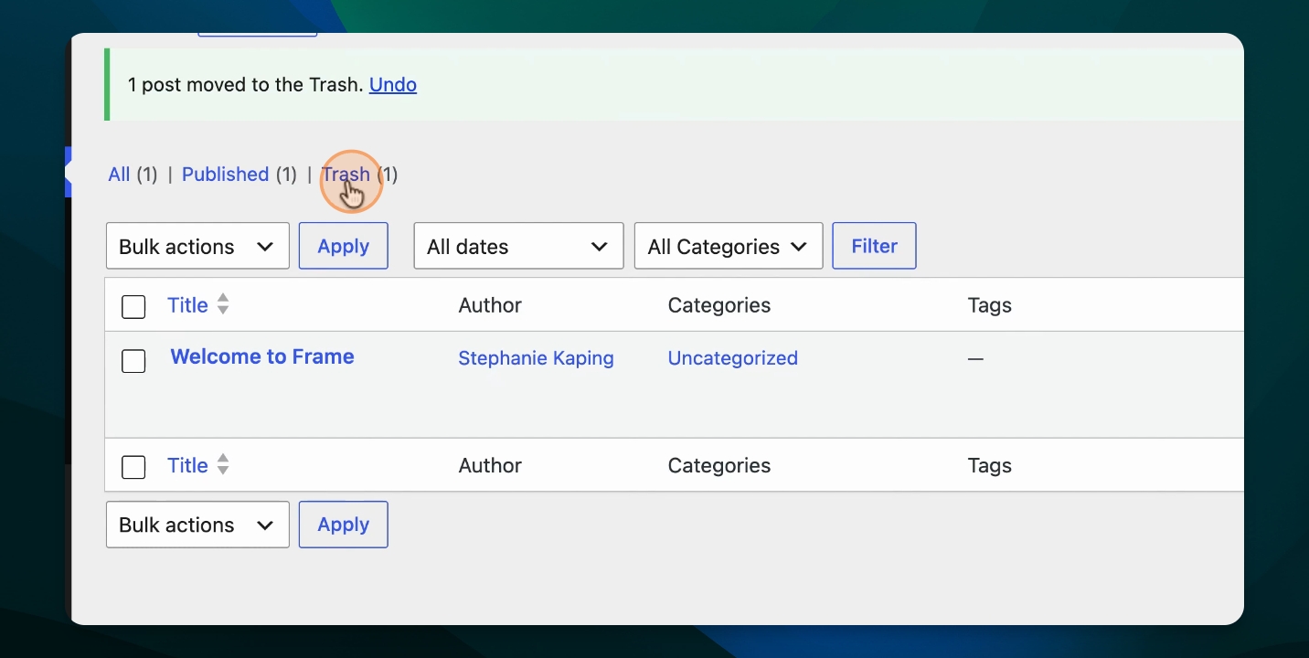Switch to the Published posts view
The image size is (1309, 658).
pos(225,174)
